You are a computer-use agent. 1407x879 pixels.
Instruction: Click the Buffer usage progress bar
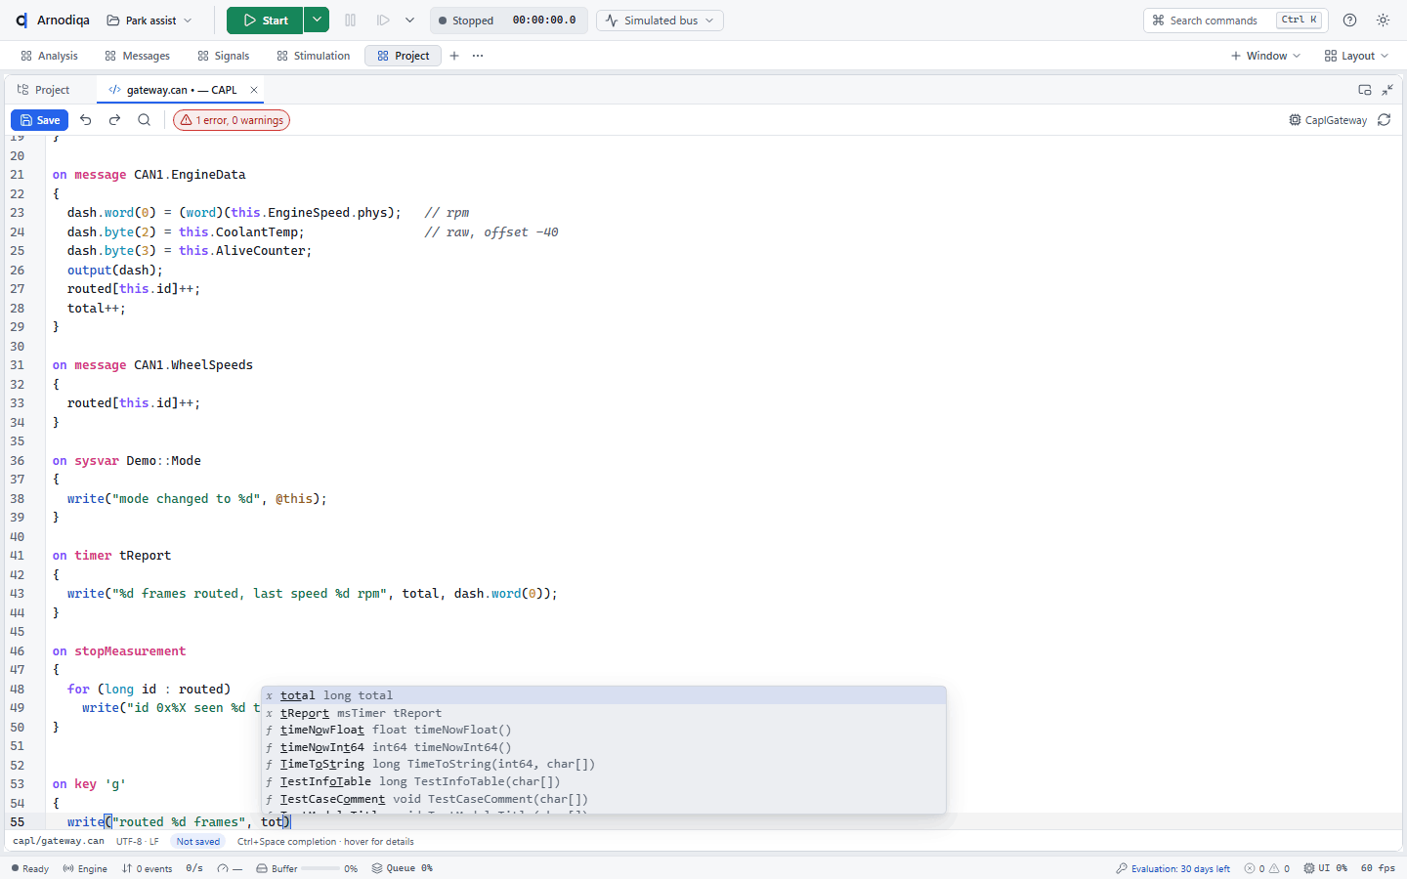tap(320, 868)
